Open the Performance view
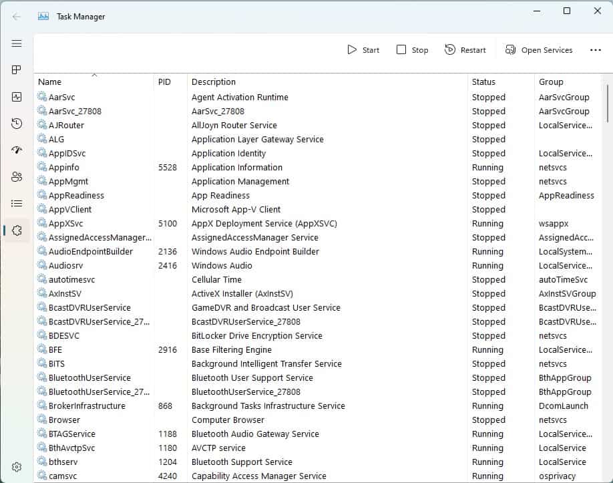 (x=17, y=97)
